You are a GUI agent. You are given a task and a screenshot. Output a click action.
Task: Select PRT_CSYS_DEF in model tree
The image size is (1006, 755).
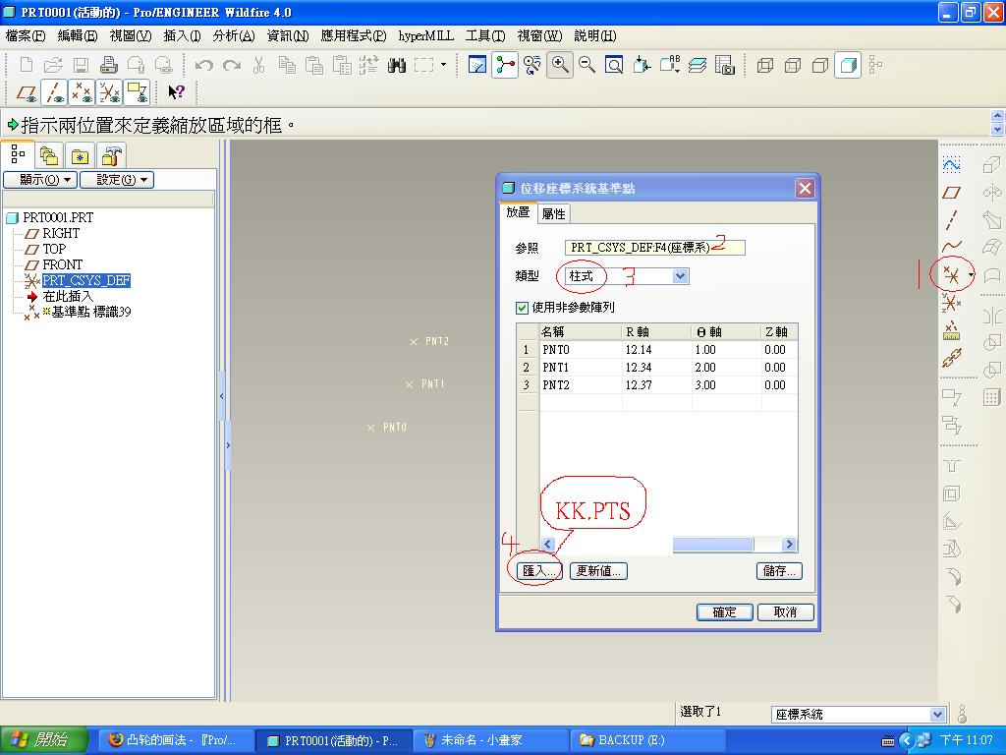pyautogui.click(x=86, y=280)
